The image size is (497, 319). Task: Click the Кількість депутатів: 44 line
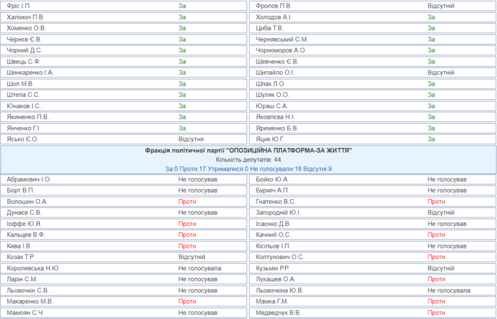(x=249, y=159)
